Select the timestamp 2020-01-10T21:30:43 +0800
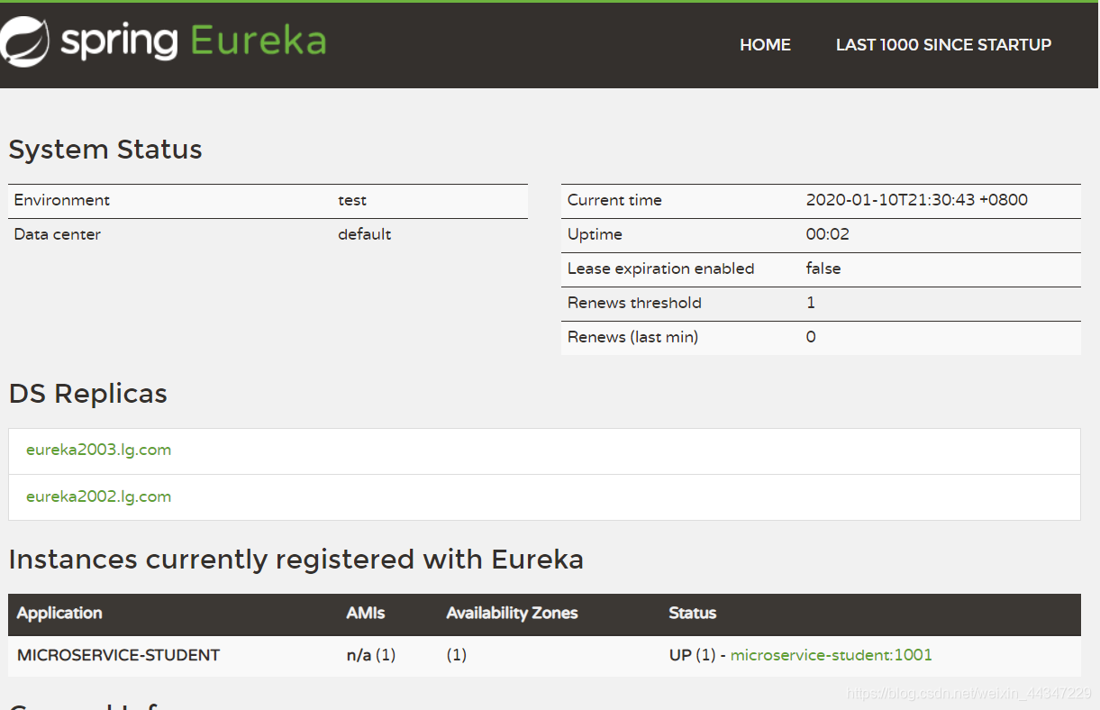 click(x=917, y=200)
